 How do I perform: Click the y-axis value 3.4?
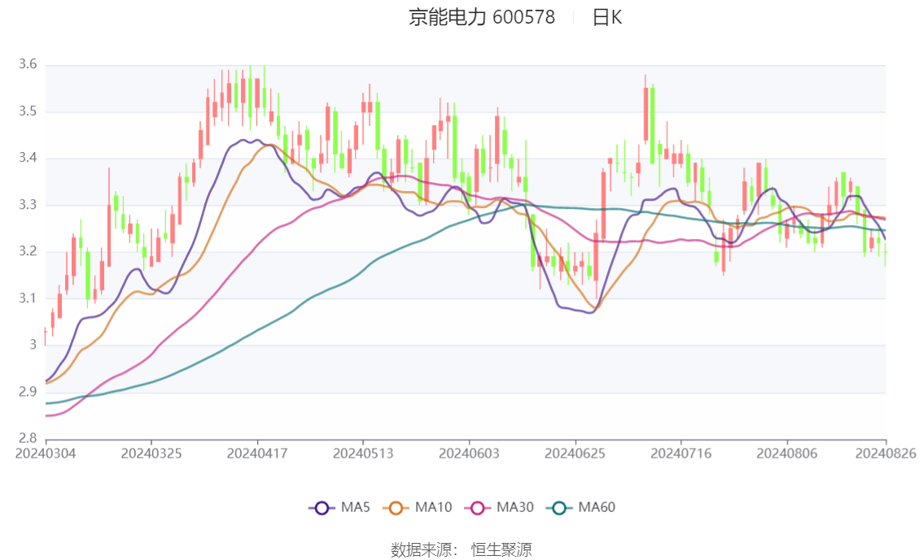28,158
